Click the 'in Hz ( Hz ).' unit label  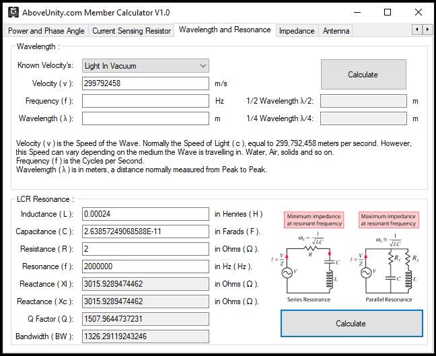pyautogui.click(x=233, y=266)
